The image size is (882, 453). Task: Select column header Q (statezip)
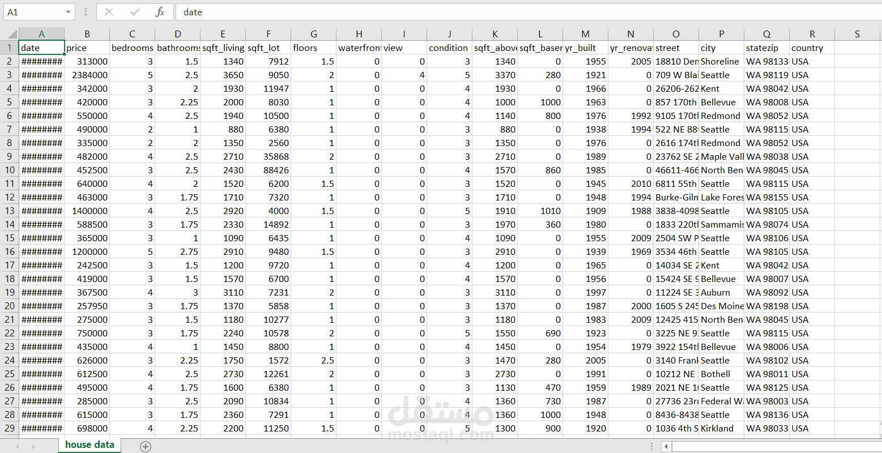click(766, 33)
